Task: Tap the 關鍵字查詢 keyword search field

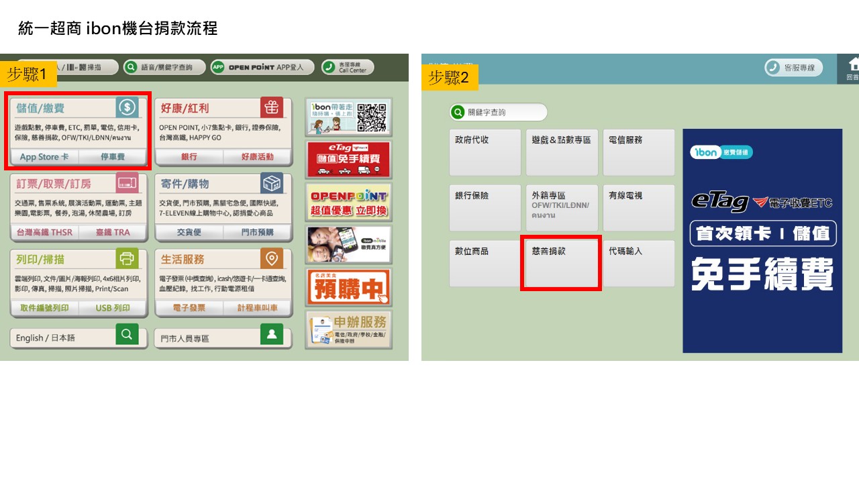Action: point(498,112)
